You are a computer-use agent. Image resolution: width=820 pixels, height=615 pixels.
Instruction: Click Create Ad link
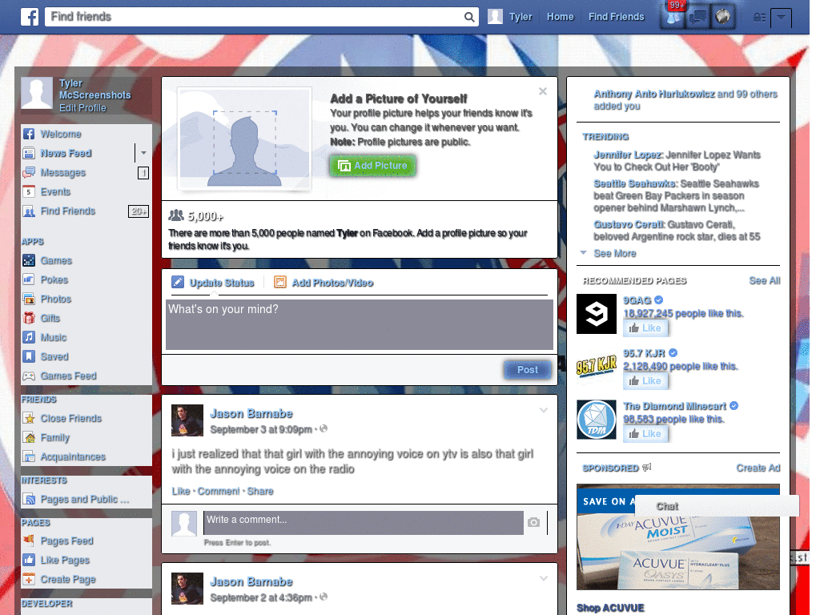(x=758, y=468)
